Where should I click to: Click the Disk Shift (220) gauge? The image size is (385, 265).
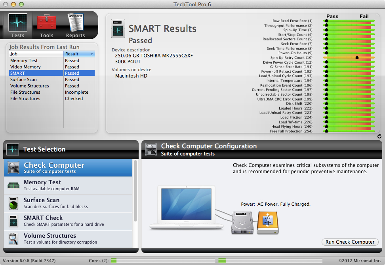(x=349, y=104)
